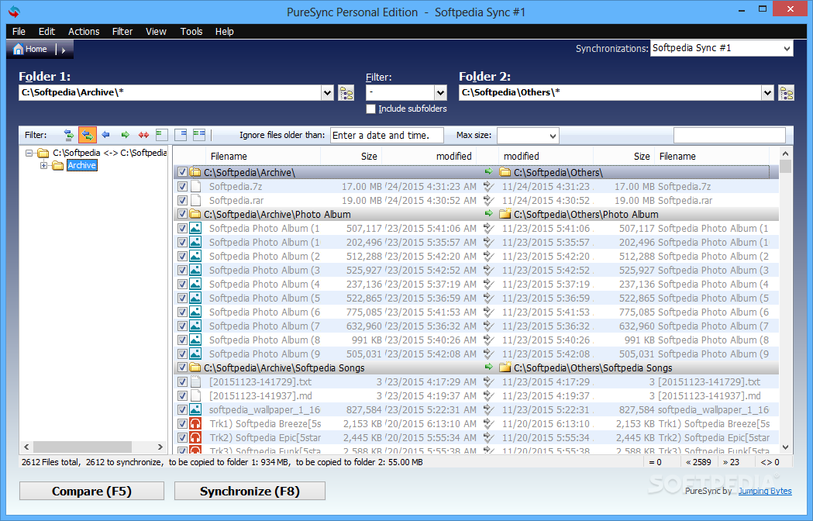Click folder icon of C:\Softpedia\Others\Photo Album
This screenshot has width=813, height=521.
[505, 213]
